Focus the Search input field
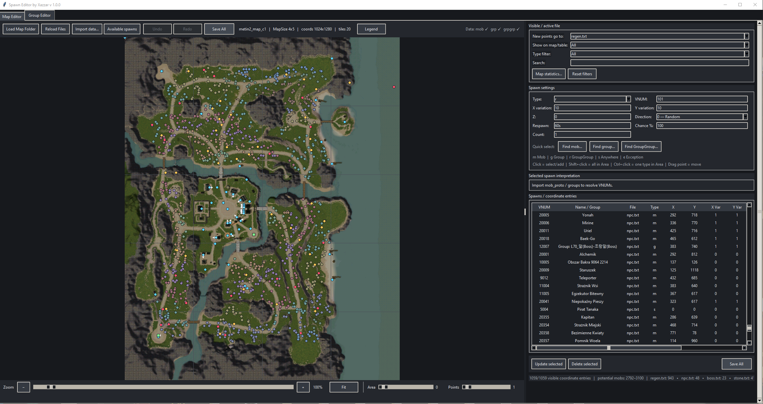This screenshot has height=404, width=763. 660,63
